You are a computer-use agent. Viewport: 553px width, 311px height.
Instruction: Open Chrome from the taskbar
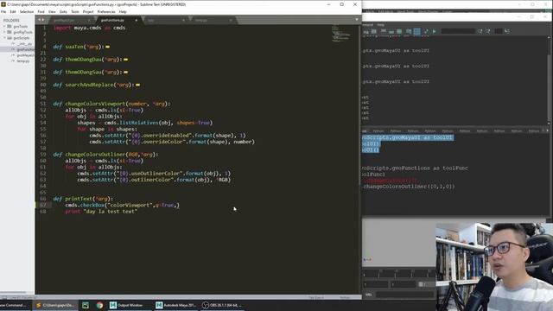point(99,305)
